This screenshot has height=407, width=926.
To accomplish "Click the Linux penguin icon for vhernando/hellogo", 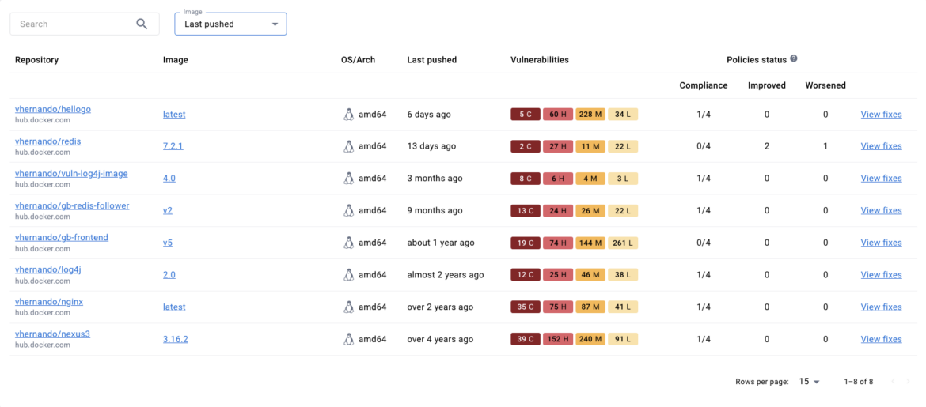I will [348, 115].
